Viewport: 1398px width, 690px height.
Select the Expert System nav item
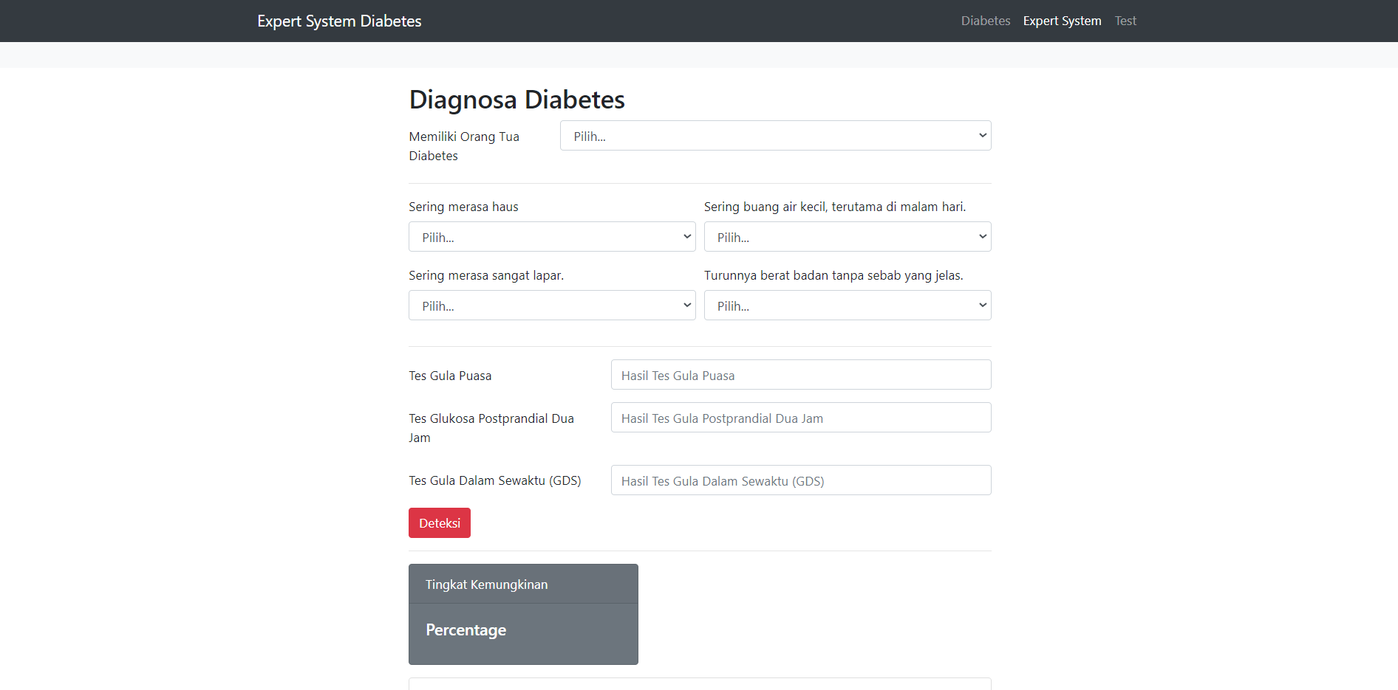click(1062, 21)
